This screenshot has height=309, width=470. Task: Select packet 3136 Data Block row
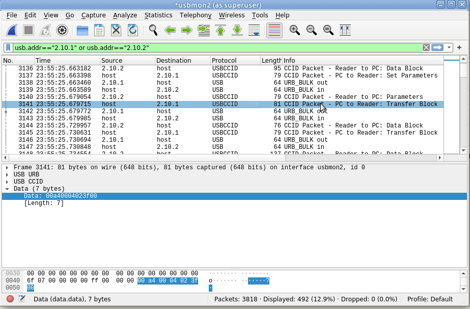point(223,68)
